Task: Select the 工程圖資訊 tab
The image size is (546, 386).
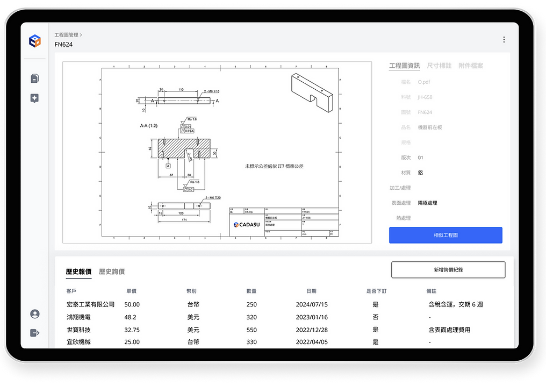Action: 404,66
